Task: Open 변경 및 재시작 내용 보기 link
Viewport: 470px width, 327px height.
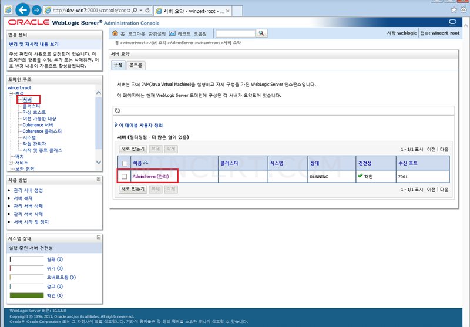Action: [34, 44]
